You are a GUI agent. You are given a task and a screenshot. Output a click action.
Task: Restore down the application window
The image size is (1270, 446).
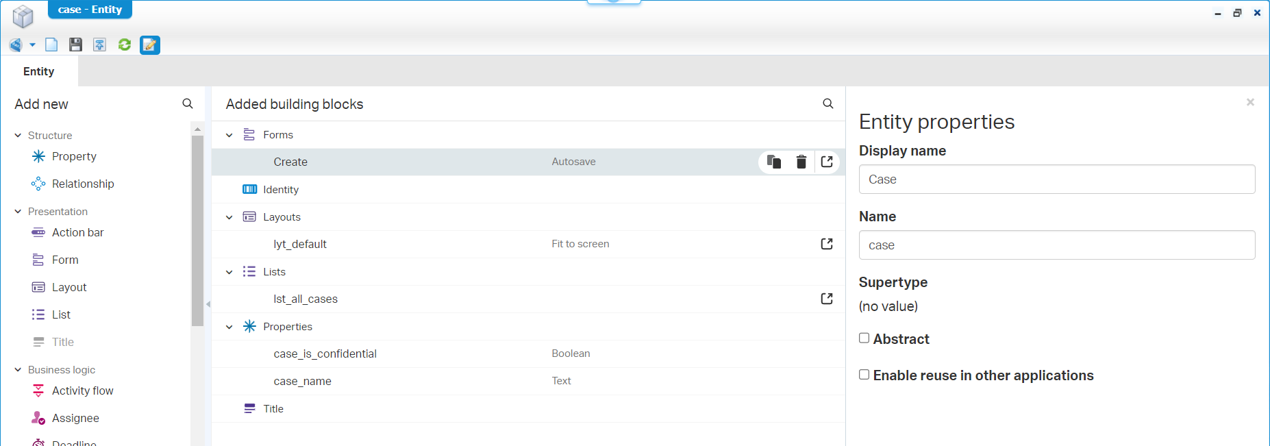tap(1237, 13)
